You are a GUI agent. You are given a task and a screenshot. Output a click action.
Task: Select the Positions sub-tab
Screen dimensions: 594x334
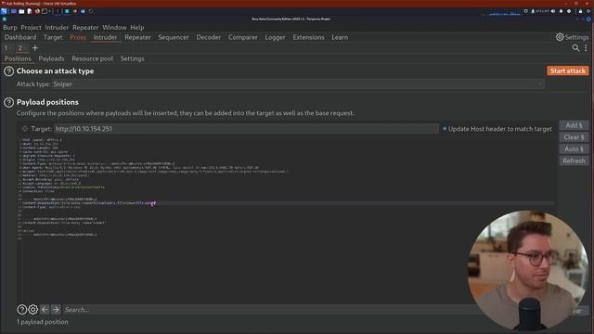coord(18,58)
